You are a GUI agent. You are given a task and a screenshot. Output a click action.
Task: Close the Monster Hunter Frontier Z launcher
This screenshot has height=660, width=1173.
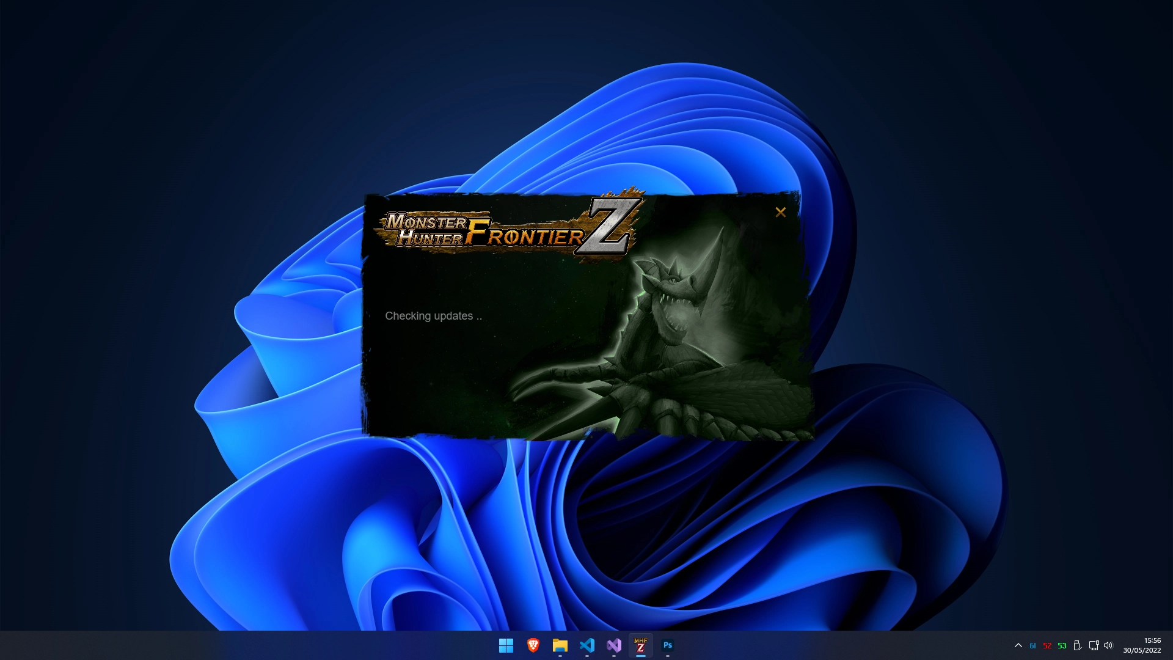781,212
